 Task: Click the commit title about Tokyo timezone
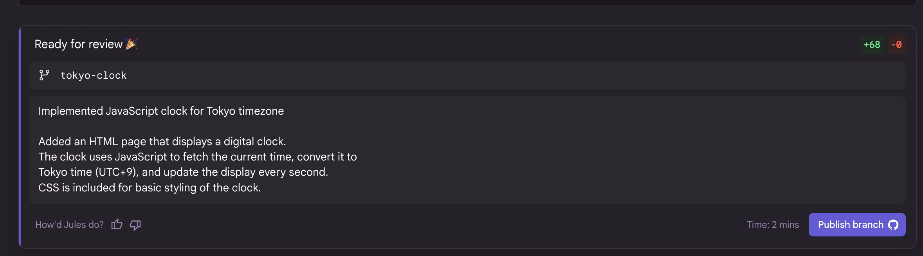161,111
